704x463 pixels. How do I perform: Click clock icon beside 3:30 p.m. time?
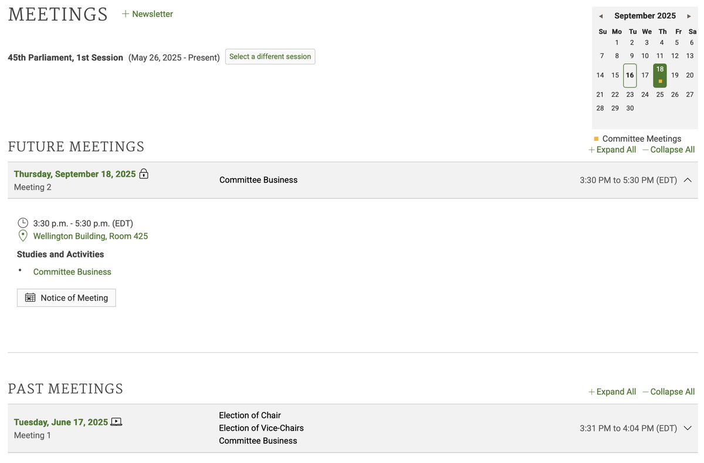(23, 223)
